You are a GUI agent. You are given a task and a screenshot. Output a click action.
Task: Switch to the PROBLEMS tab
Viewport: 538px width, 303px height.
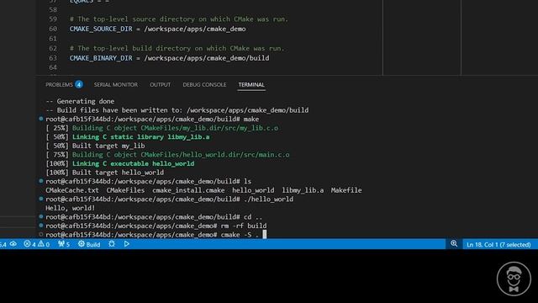click(x=59, y=84)
